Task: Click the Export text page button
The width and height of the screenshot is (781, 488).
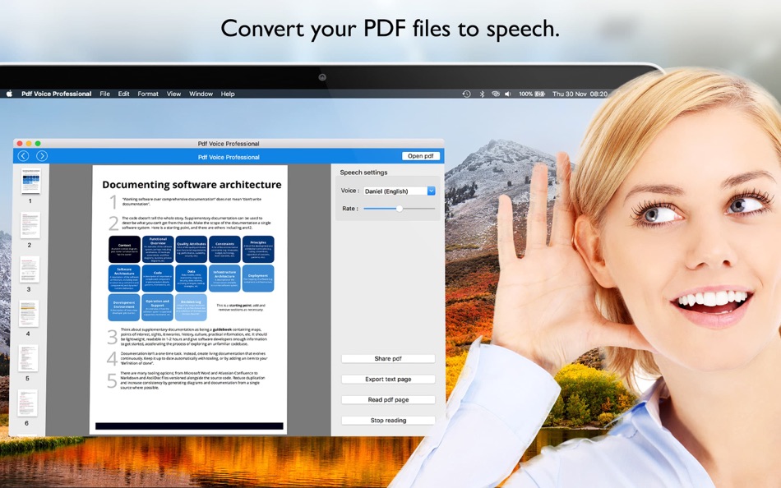Action: 388,379
